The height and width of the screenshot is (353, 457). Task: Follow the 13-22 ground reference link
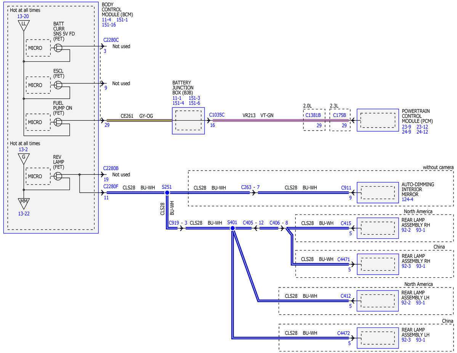click(24, 214)
